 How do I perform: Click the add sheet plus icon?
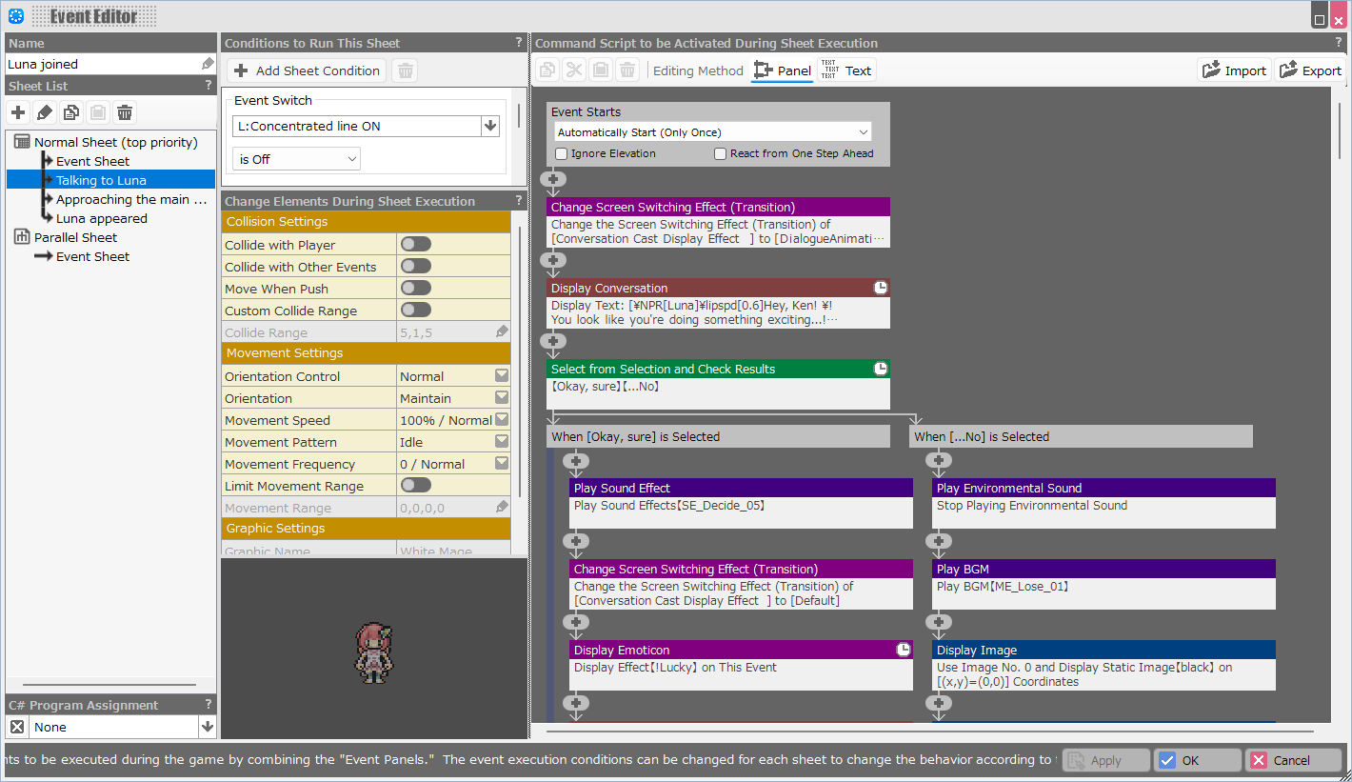(18, 112)
